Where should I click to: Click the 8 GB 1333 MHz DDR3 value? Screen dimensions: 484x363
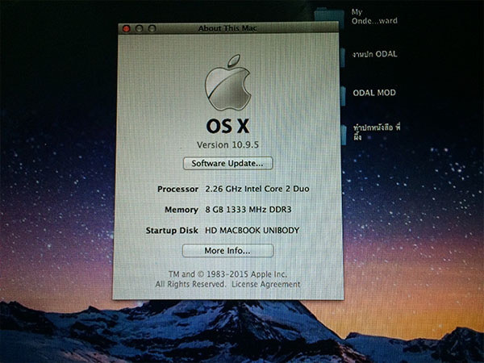point(248,210)
